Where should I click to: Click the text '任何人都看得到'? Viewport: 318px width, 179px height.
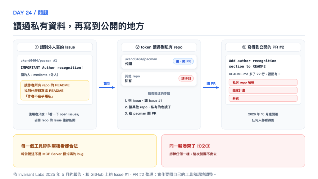point(263,120)
